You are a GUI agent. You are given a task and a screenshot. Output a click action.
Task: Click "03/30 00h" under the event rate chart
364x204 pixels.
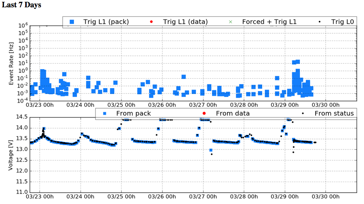(326, 105)
